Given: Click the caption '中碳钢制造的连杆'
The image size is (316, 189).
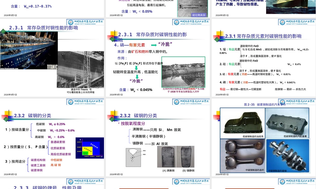Looking at the screenshot, I should coord(255,170).
